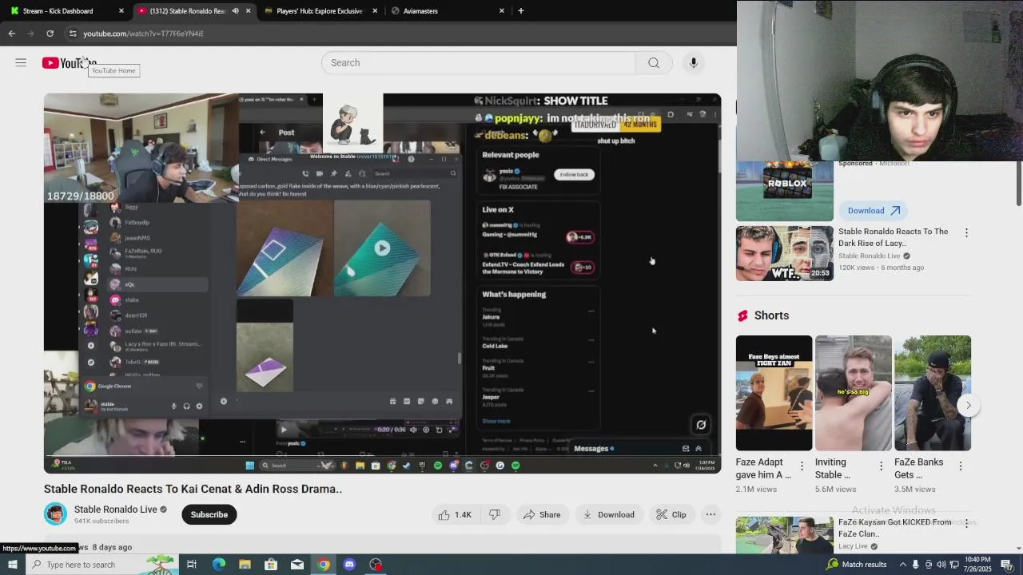The height and width of the screenshot is (575, 1023).
Task: Select the youtube.com address bar URL
Action: click(x=144, y=34)
